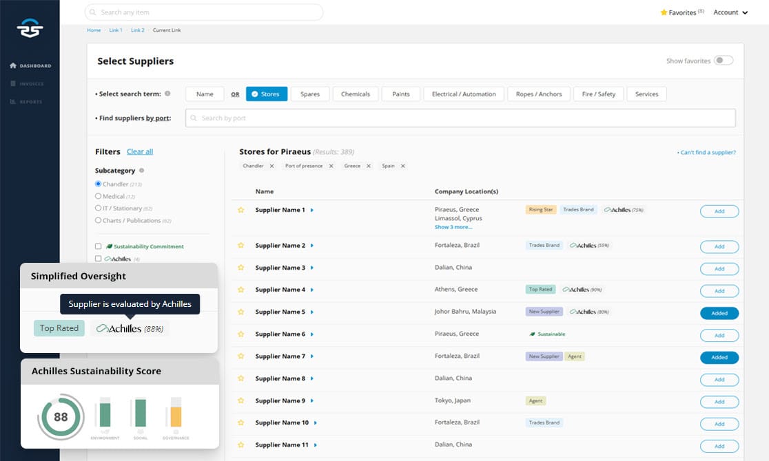This screenshot has width=769, height=461.
Task: Remove the Chandler filter chip
Action: pyautogui.click(x=271, y=166)
